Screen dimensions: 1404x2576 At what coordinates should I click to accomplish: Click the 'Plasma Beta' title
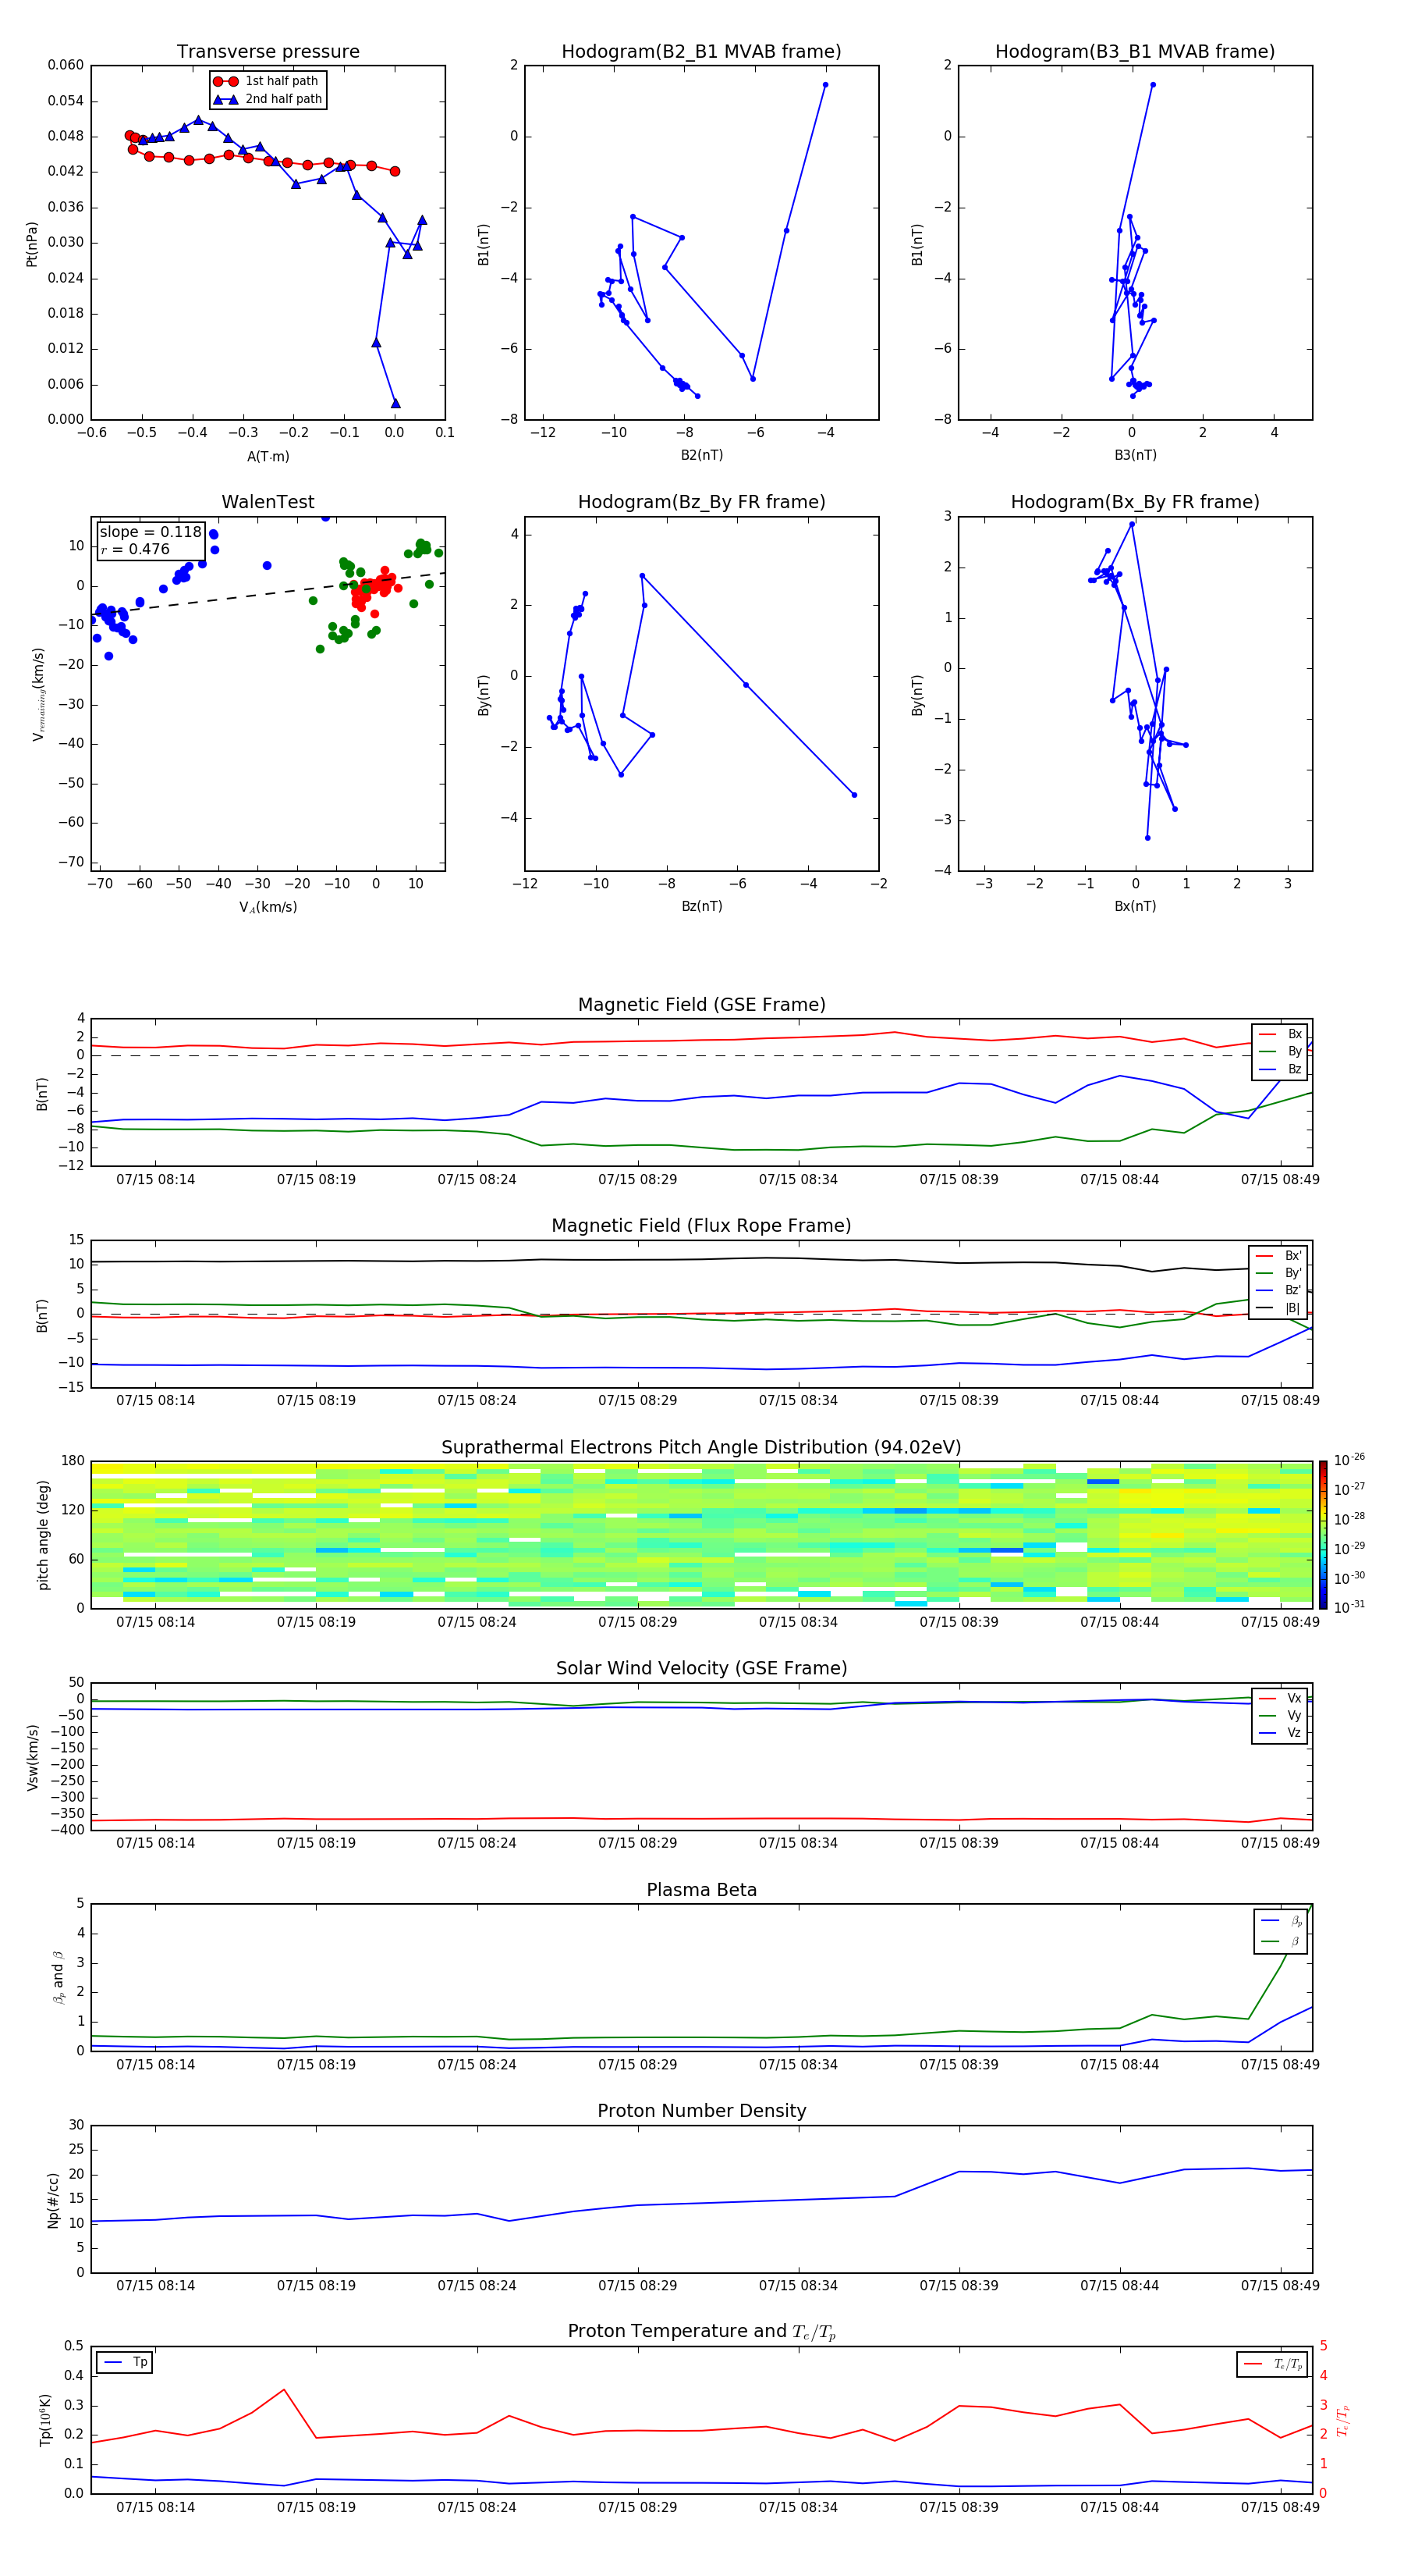[701, 1890]
